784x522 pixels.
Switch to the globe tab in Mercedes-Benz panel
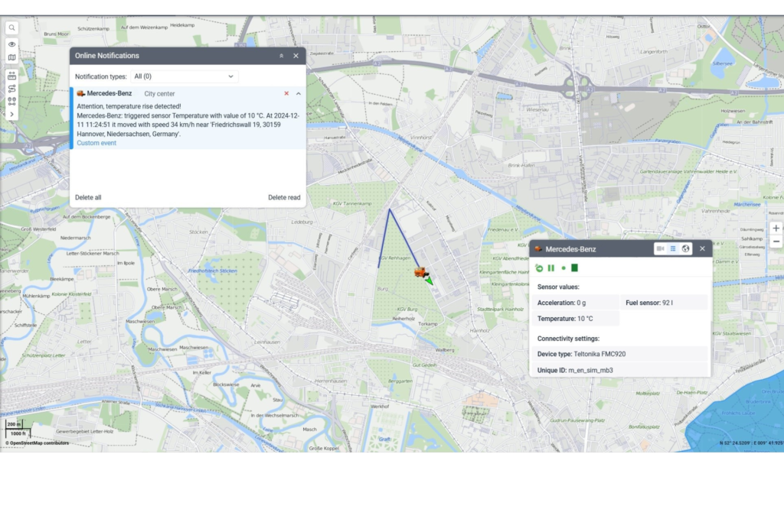pyautogui.click(x=685, y=248)
